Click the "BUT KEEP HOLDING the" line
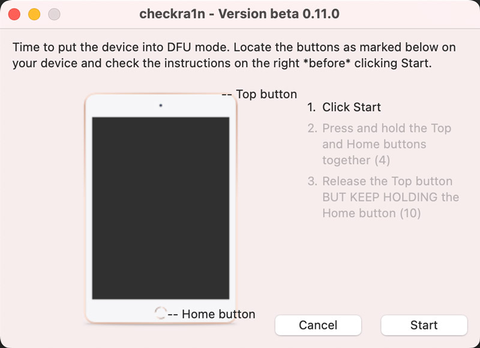 click(390, 197)
